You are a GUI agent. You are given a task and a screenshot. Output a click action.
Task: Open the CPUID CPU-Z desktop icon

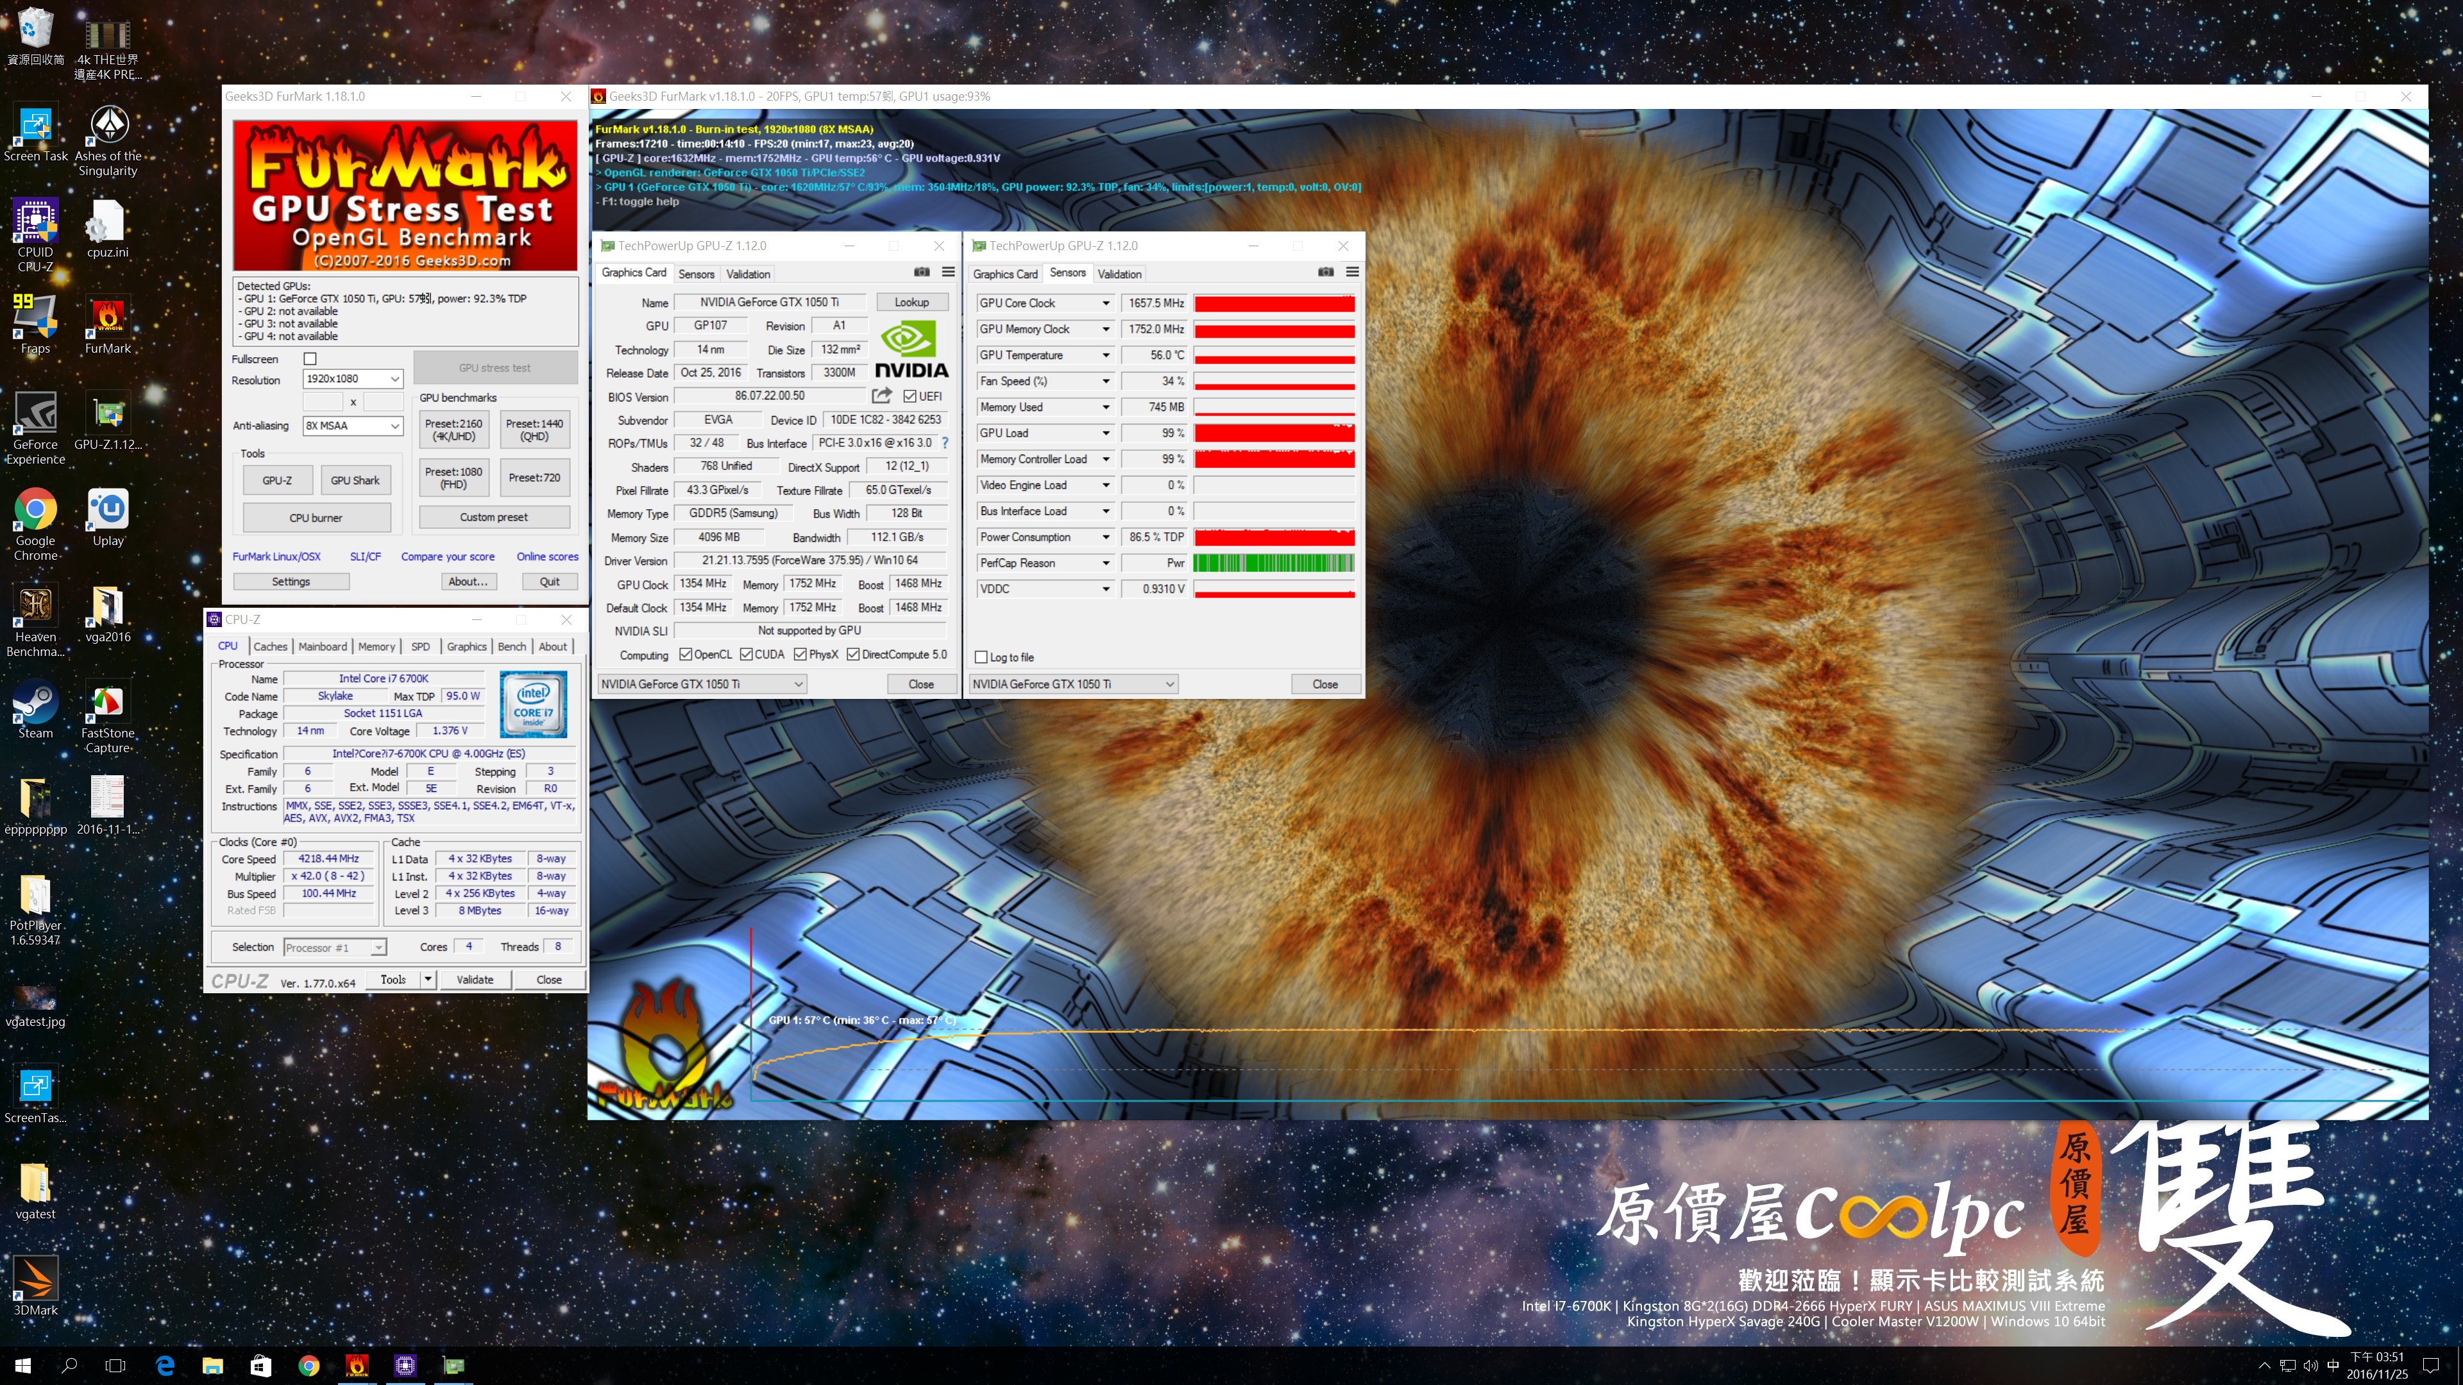[x=35, y=236]
